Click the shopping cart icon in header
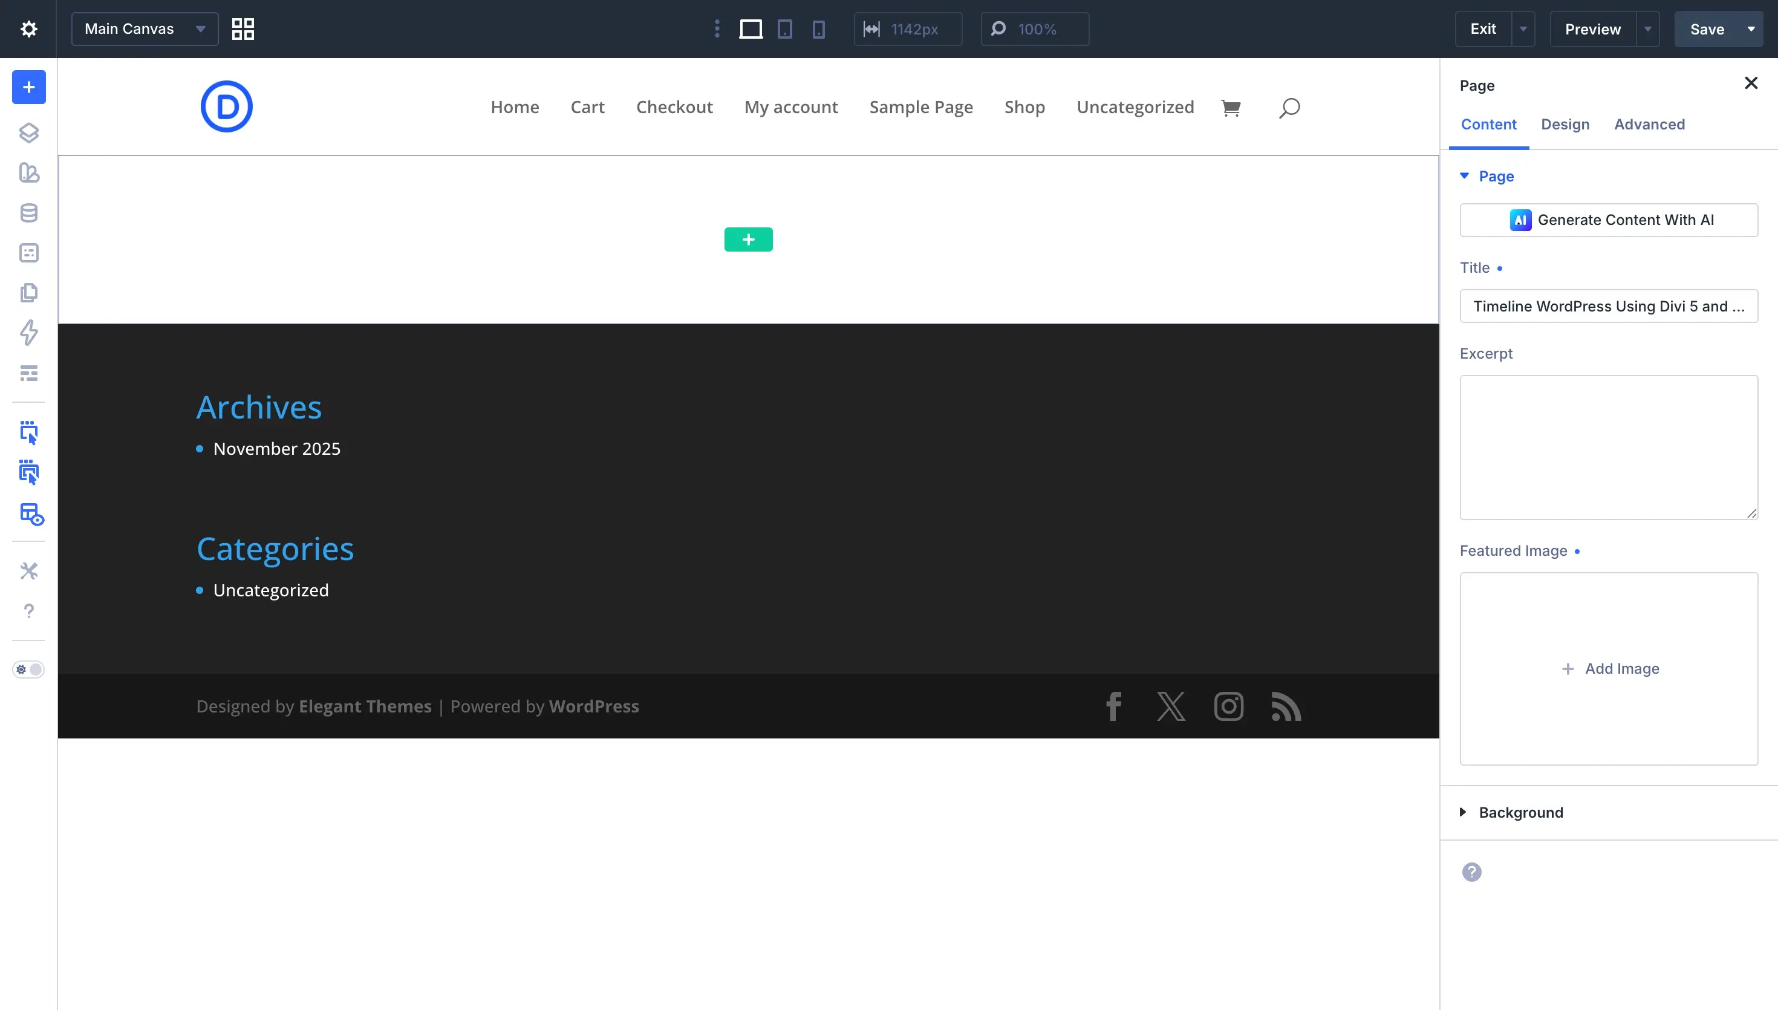Image resolution: width=1778 pixels, height=1010 pixels. tap(1230, 108)
